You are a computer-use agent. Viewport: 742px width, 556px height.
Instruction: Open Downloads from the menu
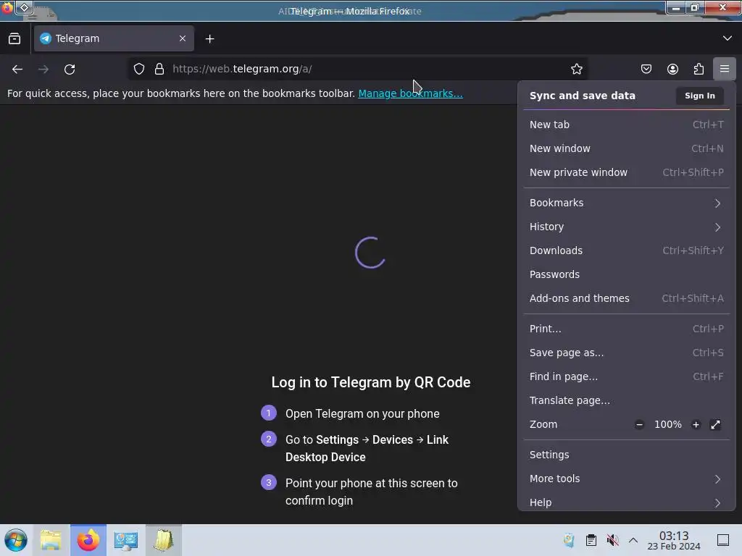[x=627, y=250]
